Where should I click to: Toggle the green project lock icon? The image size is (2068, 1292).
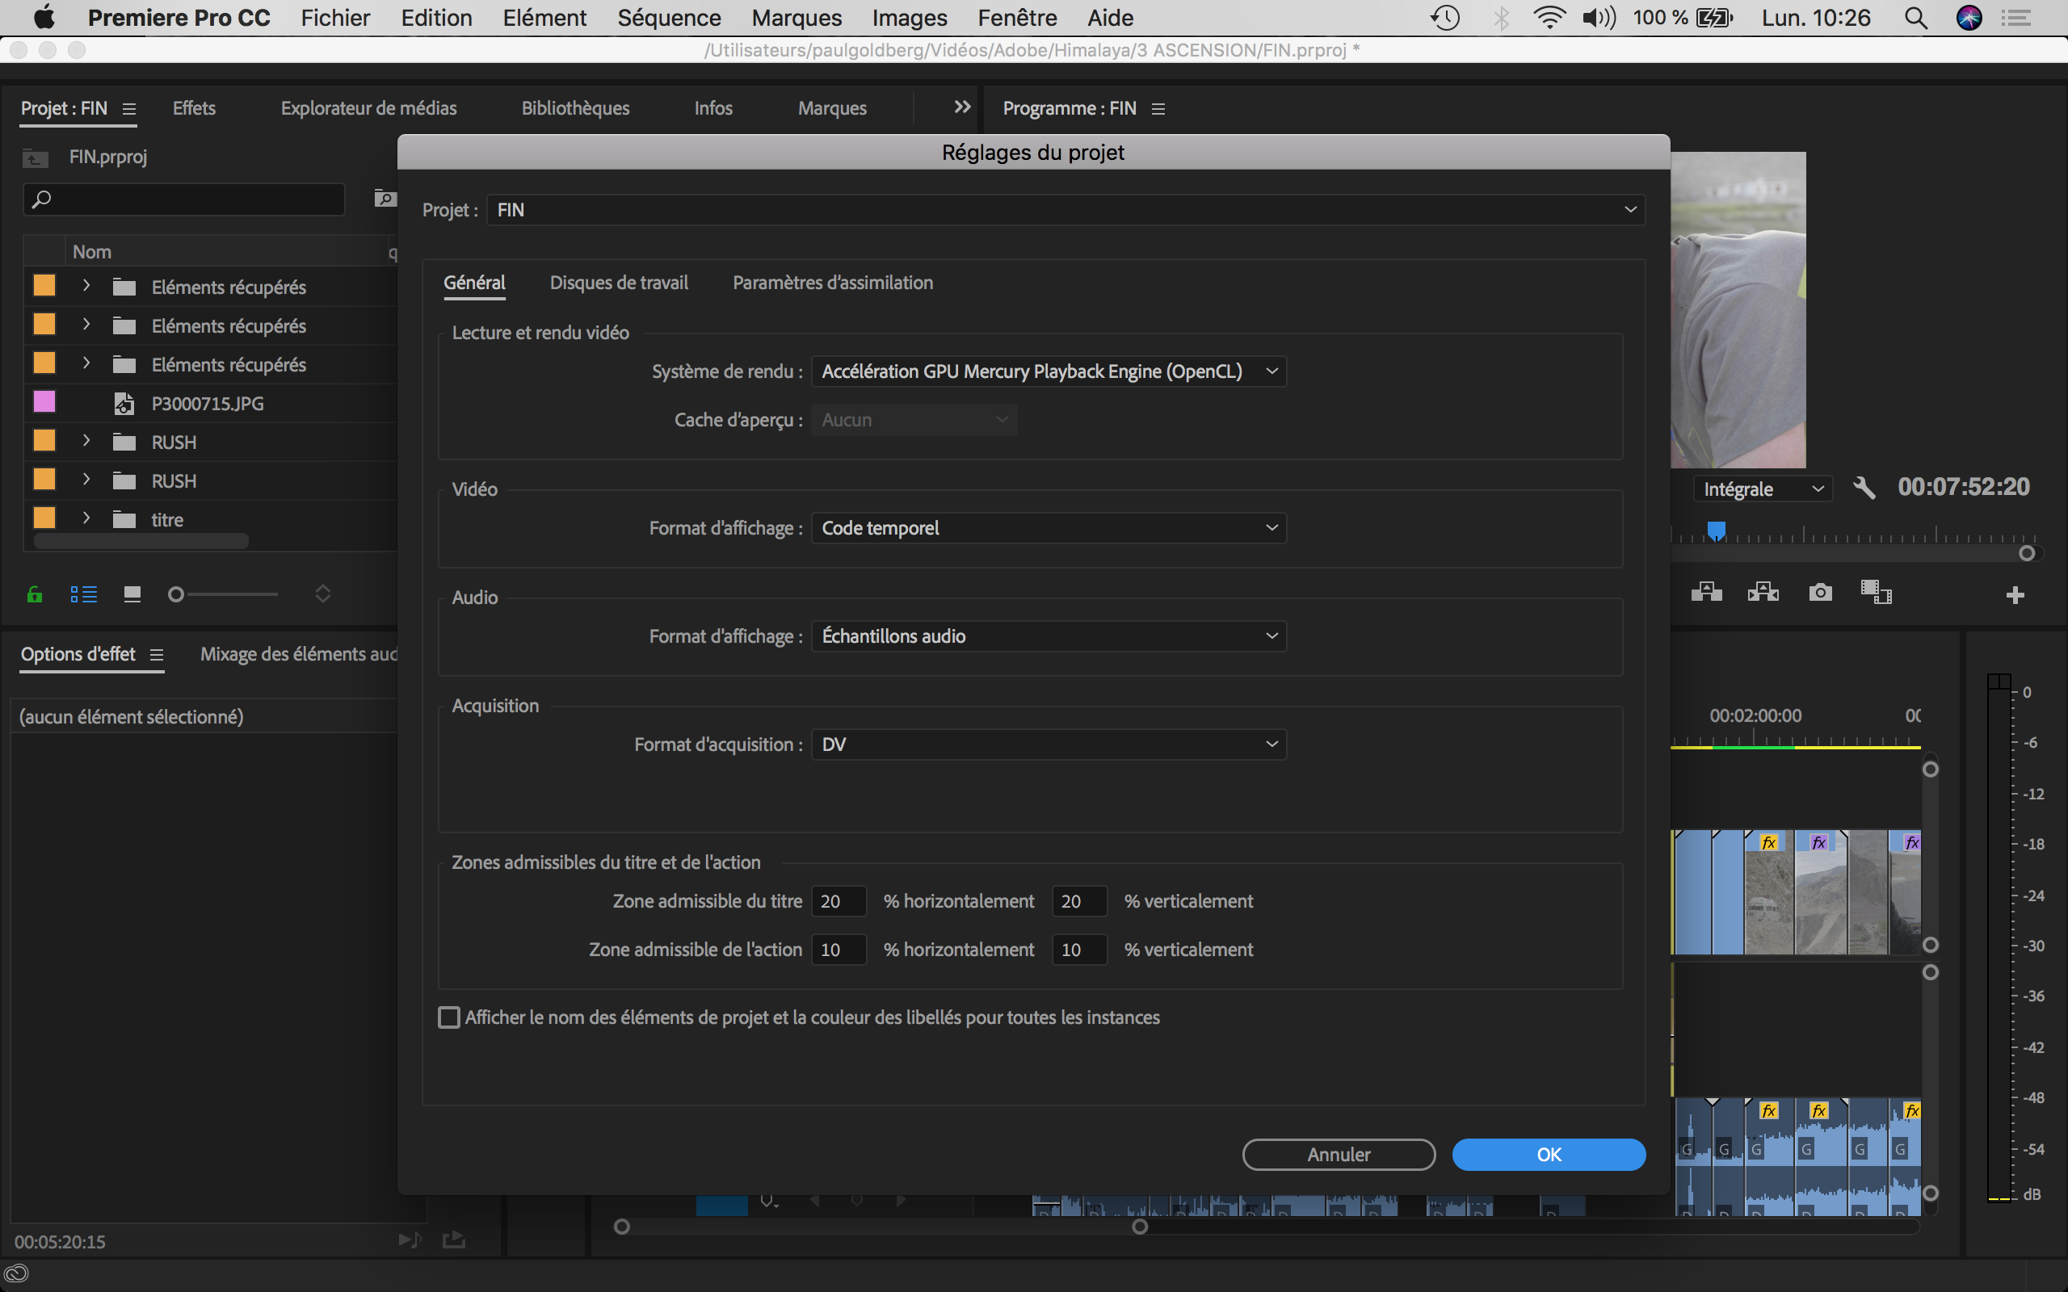tap(35, 594)
